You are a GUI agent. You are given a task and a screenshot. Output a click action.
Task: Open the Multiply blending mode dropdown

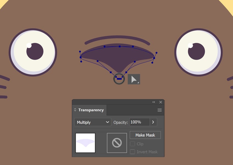click(x=93, y=122)
